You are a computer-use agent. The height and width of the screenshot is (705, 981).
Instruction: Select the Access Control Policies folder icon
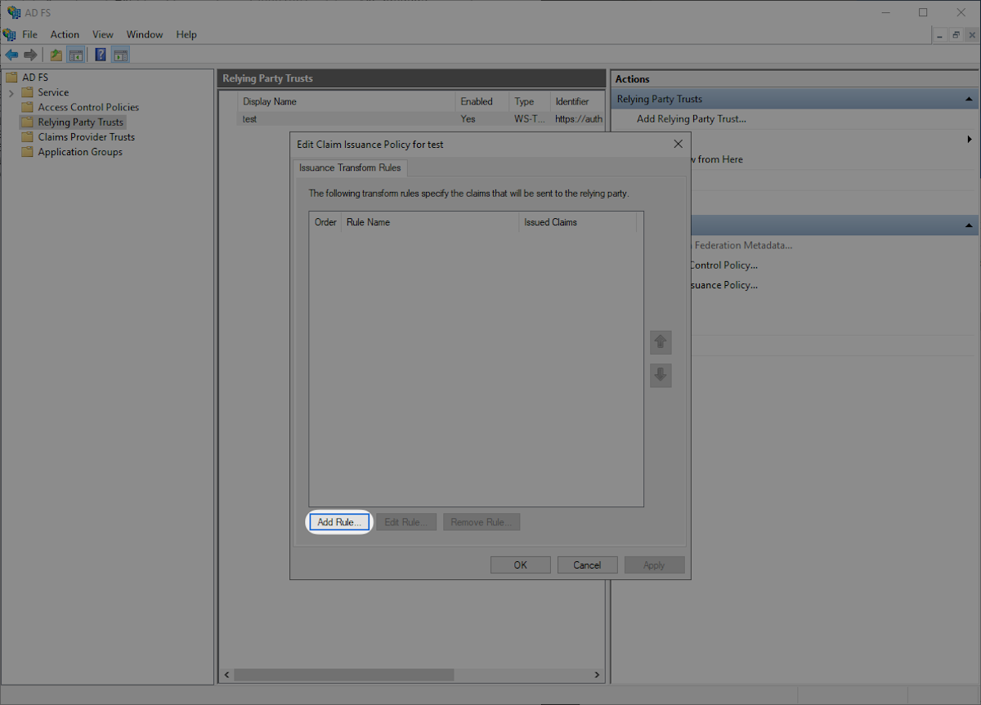point(28,107)
